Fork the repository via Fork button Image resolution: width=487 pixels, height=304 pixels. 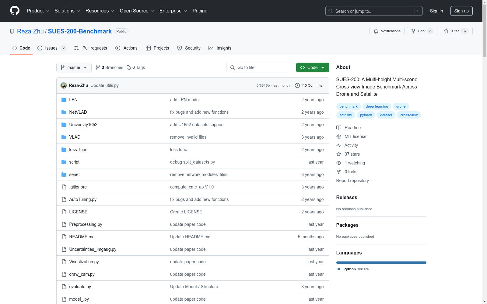(422, 31)
